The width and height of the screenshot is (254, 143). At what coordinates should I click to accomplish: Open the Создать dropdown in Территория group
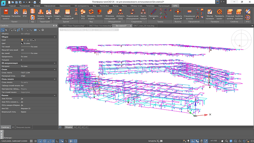coord(49,18)
